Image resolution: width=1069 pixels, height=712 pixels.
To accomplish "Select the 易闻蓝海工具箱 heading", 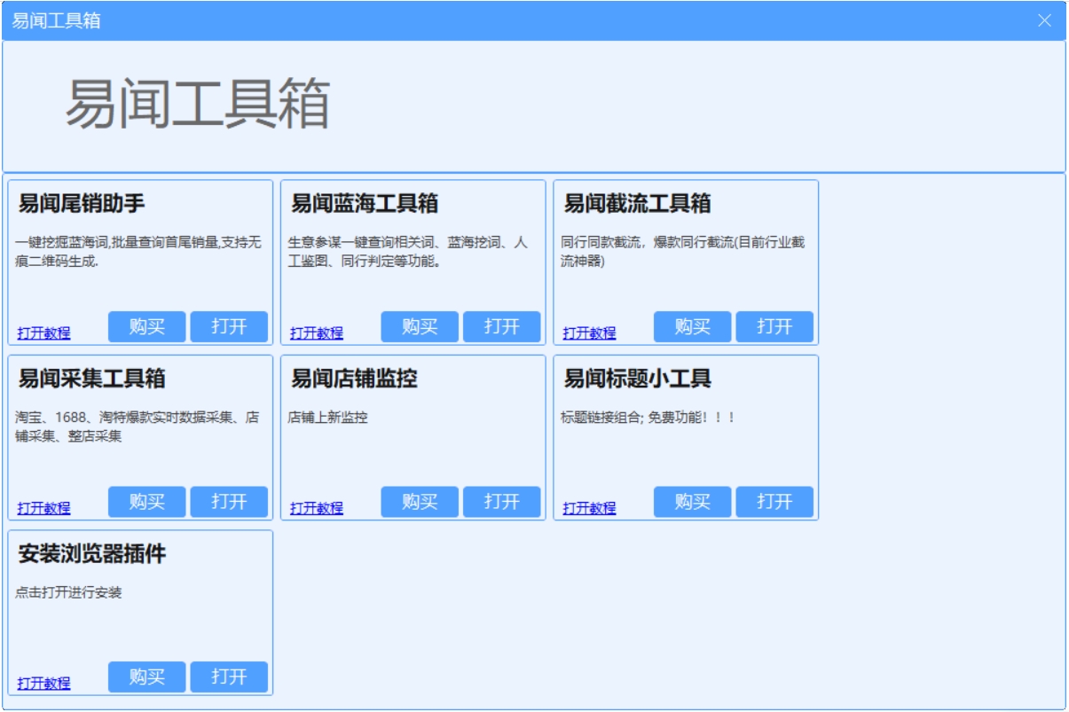I will [365, 204].
